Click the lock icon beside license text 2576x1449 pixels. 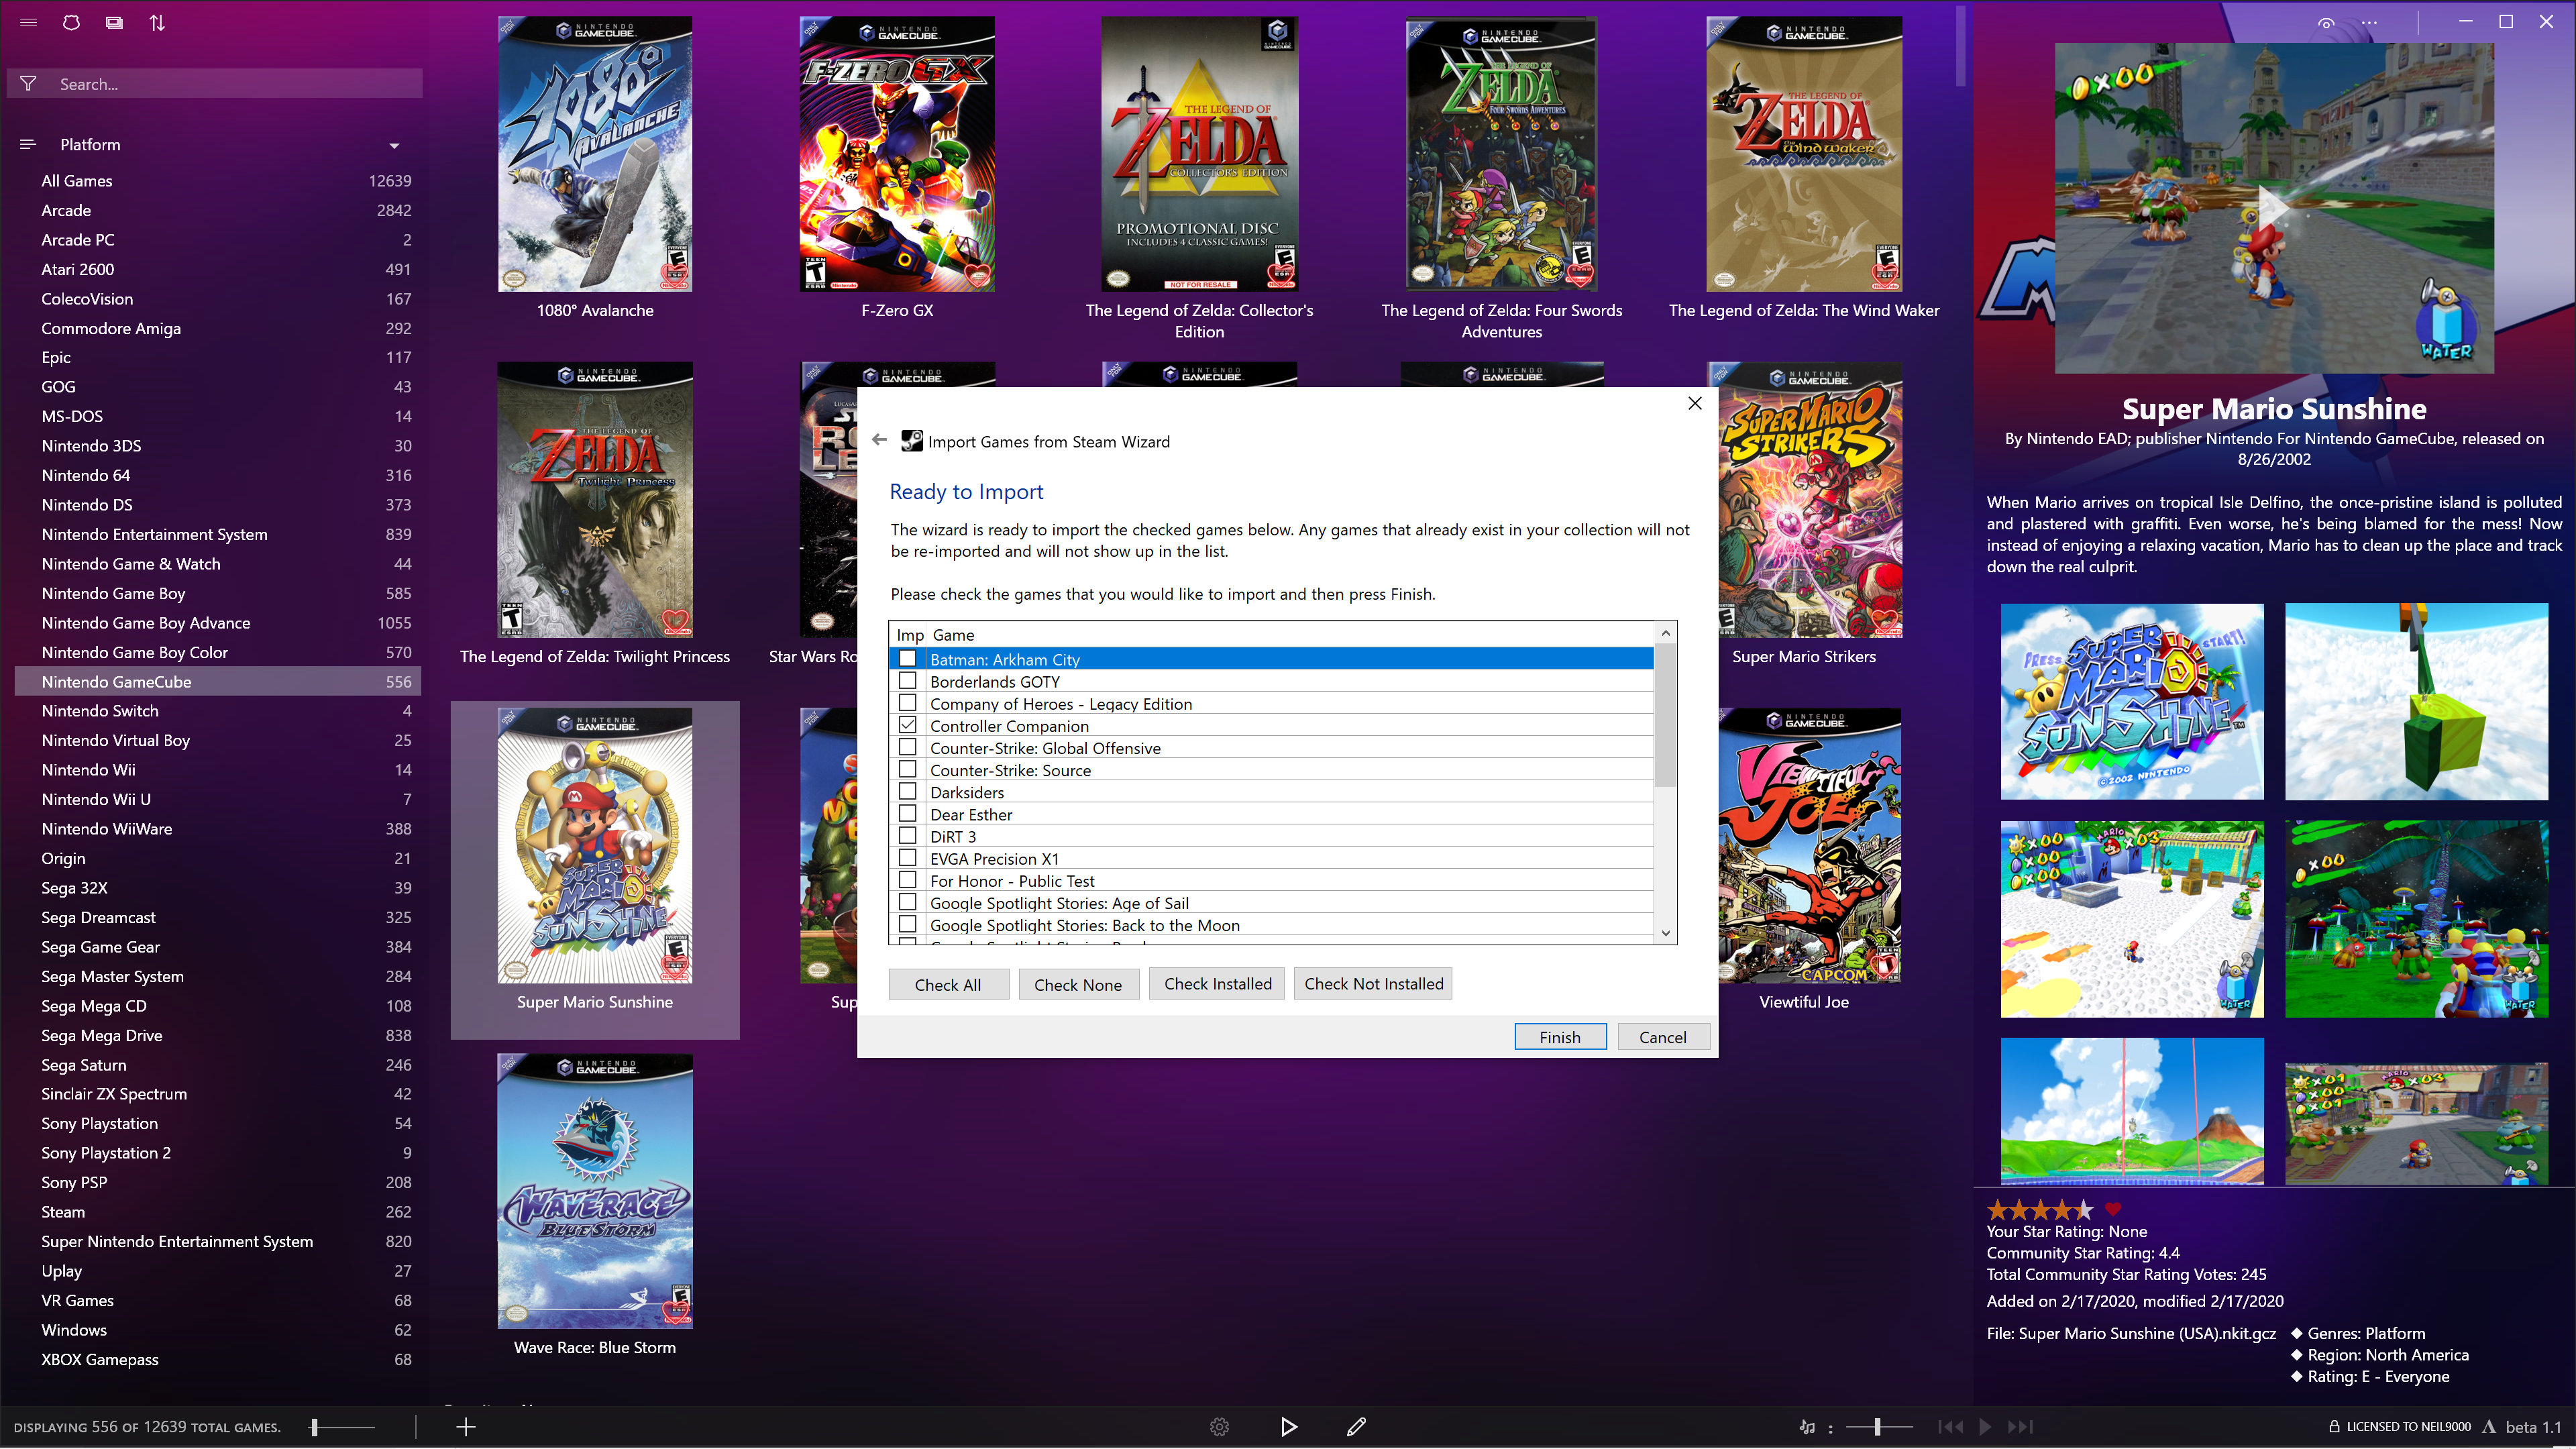(2334, 1427)
